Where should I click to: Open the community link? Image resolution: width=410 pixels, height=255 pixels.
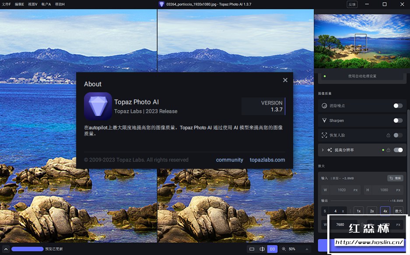(229, 160)
